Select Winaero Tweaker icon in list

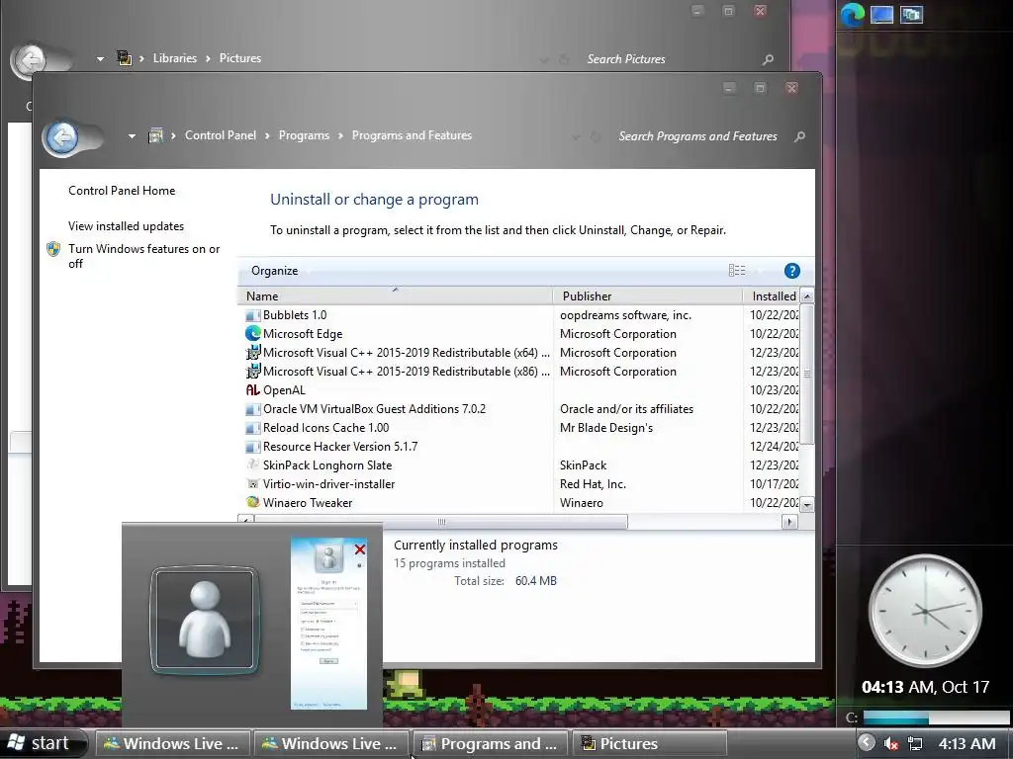tap(252, 502)
